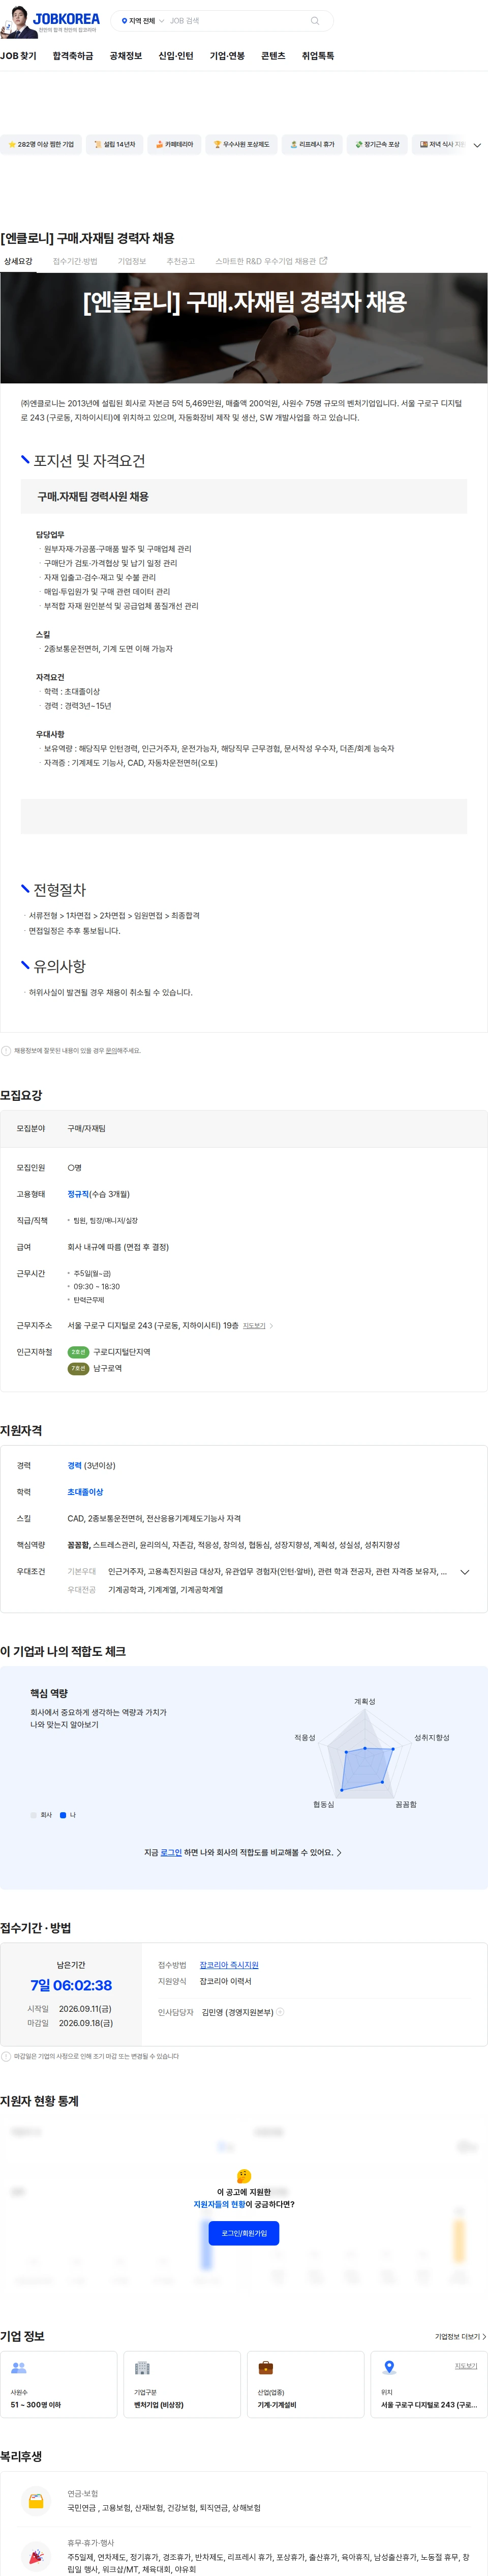The height and width of the screenshot is (2576, 488).
Task: Switch to the 접수기간·방법 tab
Action: coord(75,261)
